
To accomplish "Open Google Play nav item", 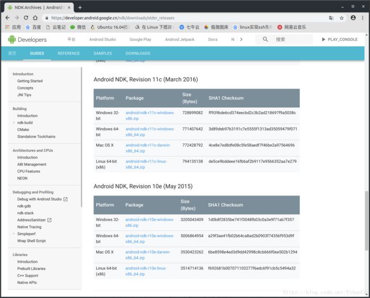I will click(140, 39).
